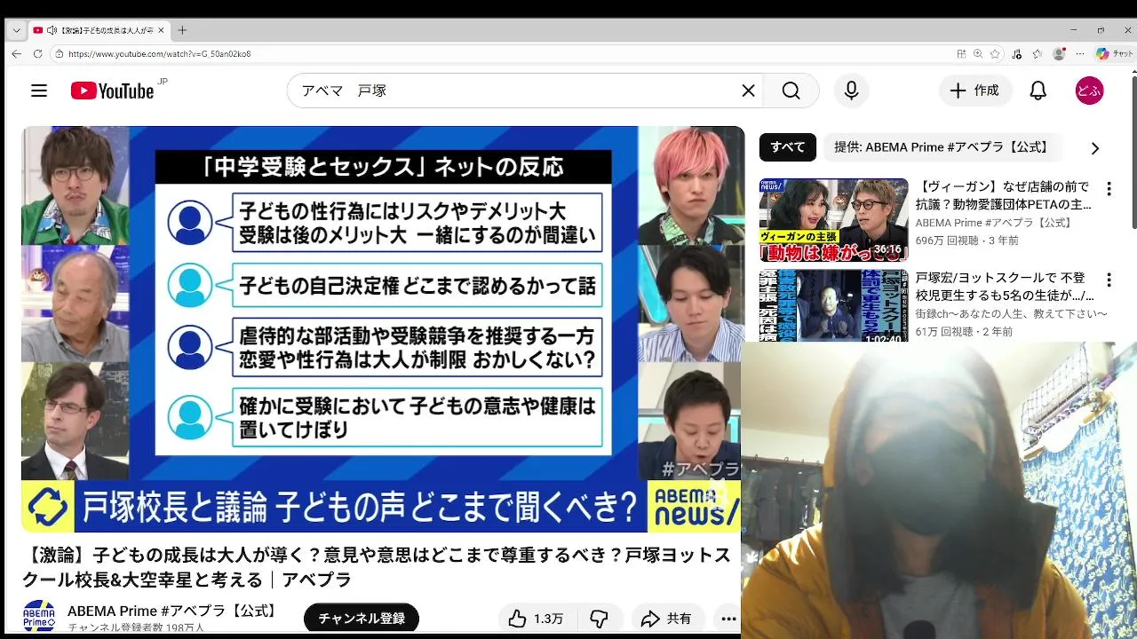Open the ABEMA Prime channel under the ヴィーガン video
Image resolution: width=1137 pixels, height=639 pixels.
pos(993,223)
